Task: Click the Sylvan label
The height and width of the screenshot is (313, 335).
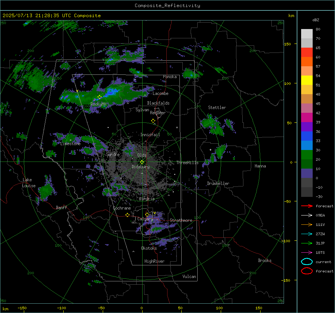Action: tap(142, 110)
